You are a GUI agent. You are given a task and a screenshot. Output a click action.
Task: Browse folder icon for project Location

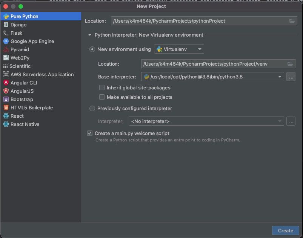(292, 21)
